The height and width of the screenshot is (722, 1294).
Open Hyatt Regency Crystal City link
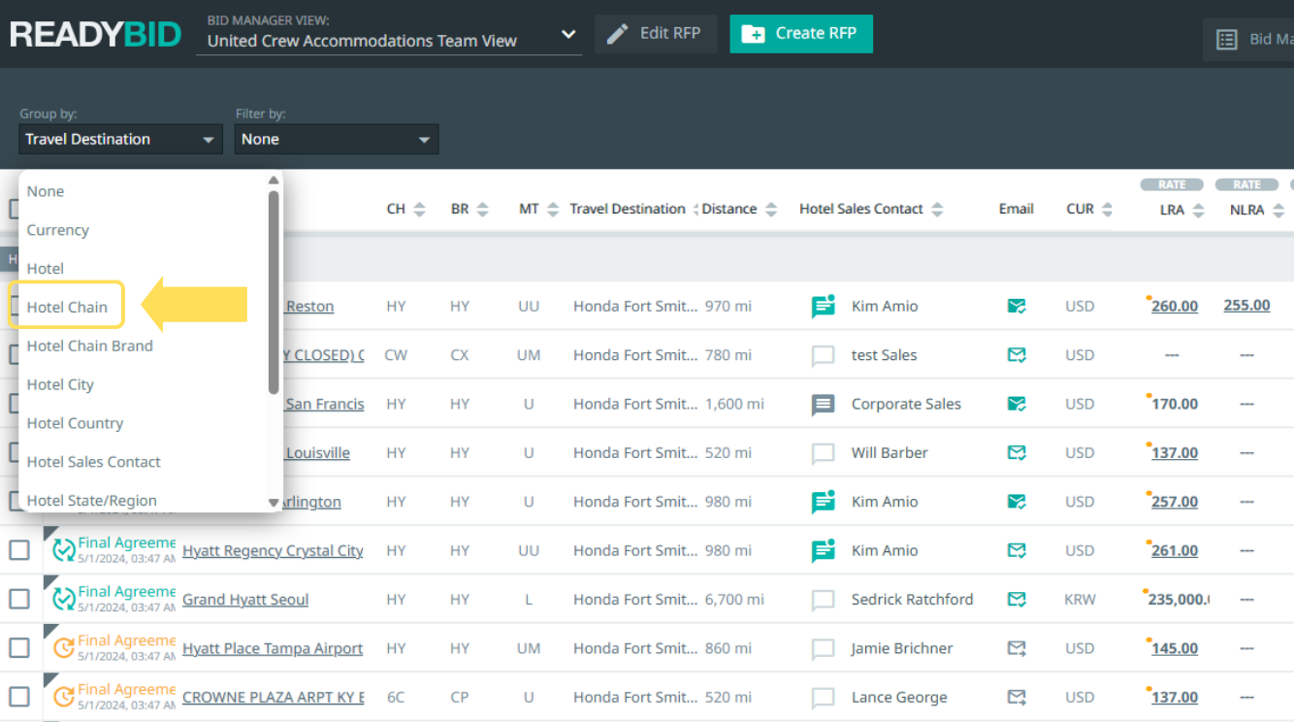click(273, 550)
